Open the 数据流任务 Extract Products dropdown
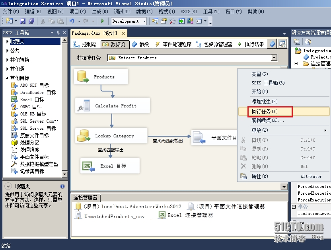 pyautogui.click(x=274, y=58)
